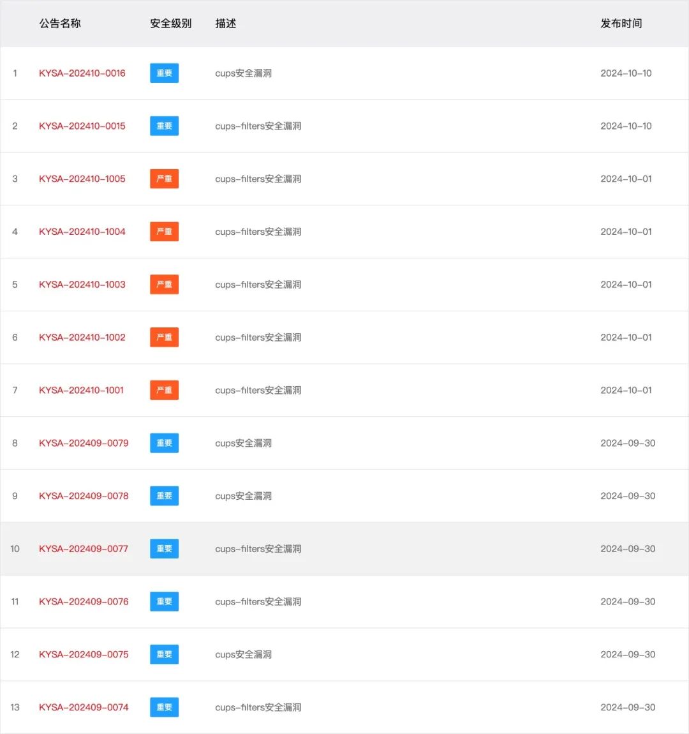Open advisory KYSA-202410-0015
This screenshot has width=689, height=734.
pyautogui.click(x=82, y=126)
